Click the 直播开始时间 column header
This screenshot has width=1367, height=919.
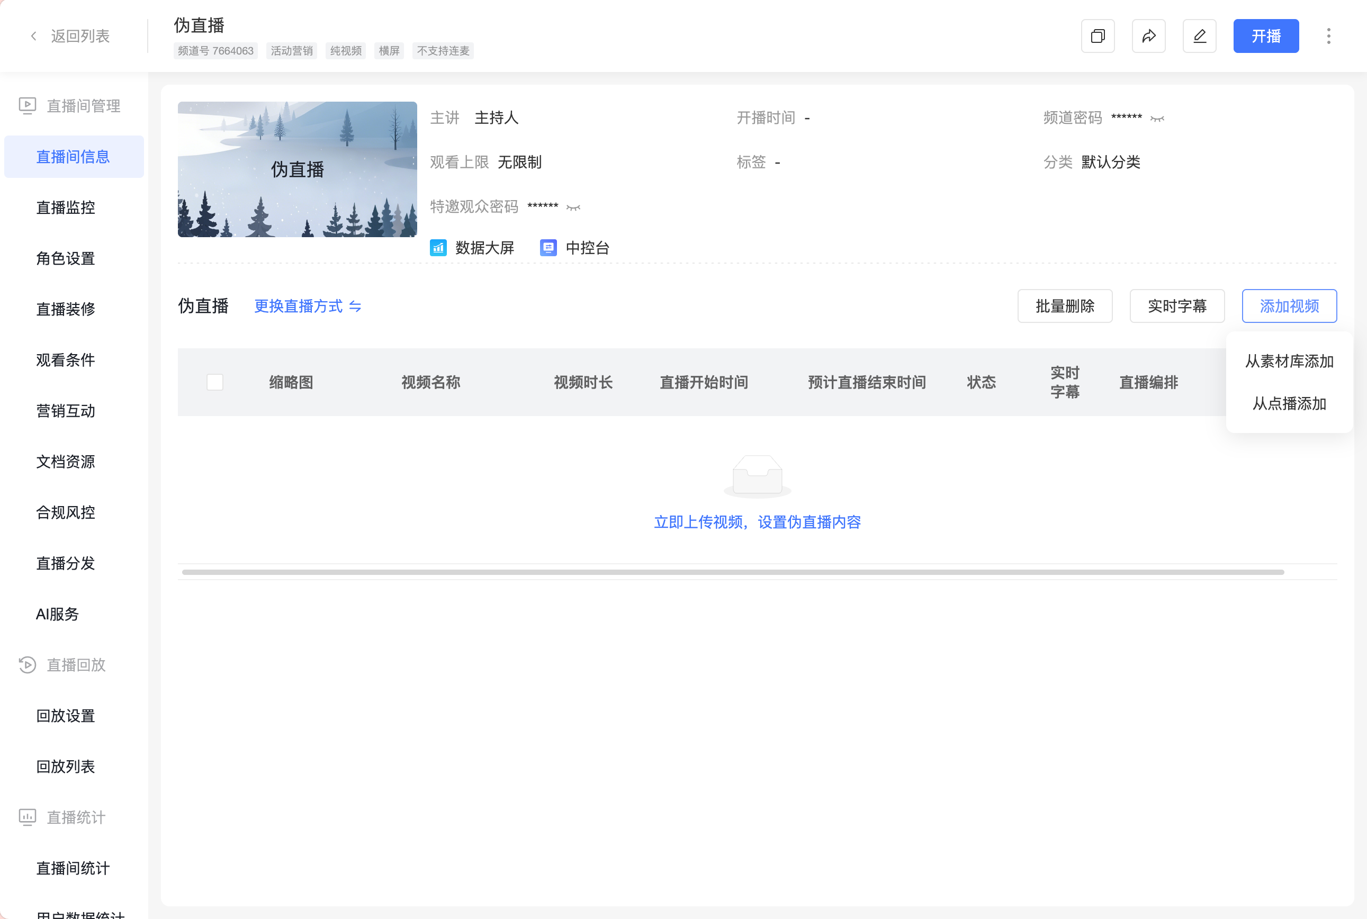click(704, 382)
